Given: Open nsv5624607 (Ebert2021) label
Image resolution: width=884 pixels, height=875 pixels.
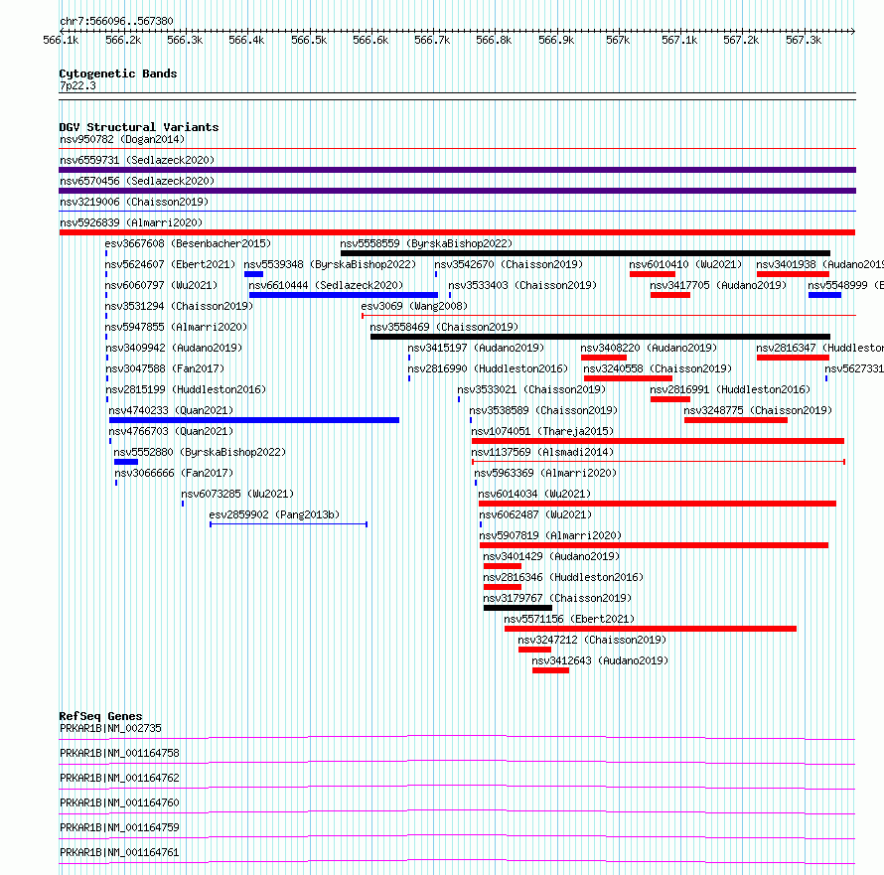Looking at the screenshot, I should coord(170,264).
